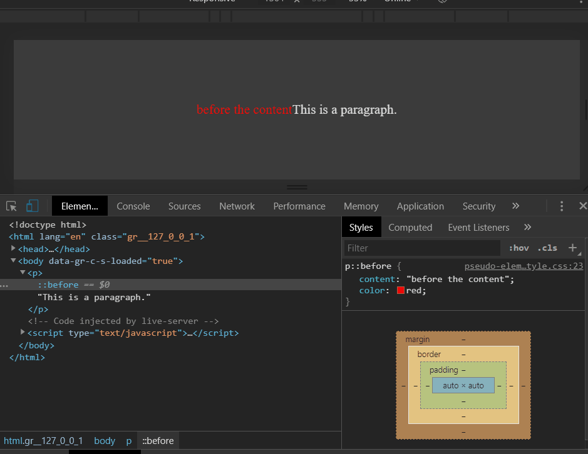Open the DevTools vertical three-dot menu
The height and width of the screenshot is (454, 588).
[x=562, y=206]
